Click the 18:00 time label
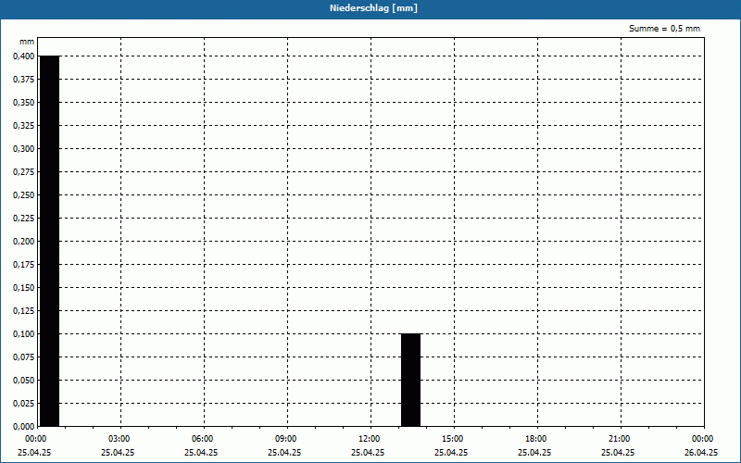Image resolution: width=741 pixels, height=463 pixels. click(x=536, y=439)
